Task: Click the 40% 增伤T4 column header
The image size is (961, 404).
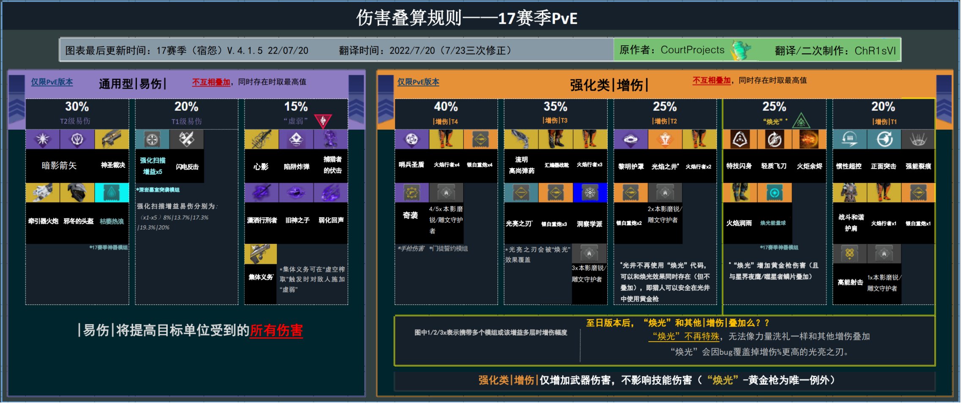Action: 446,114
